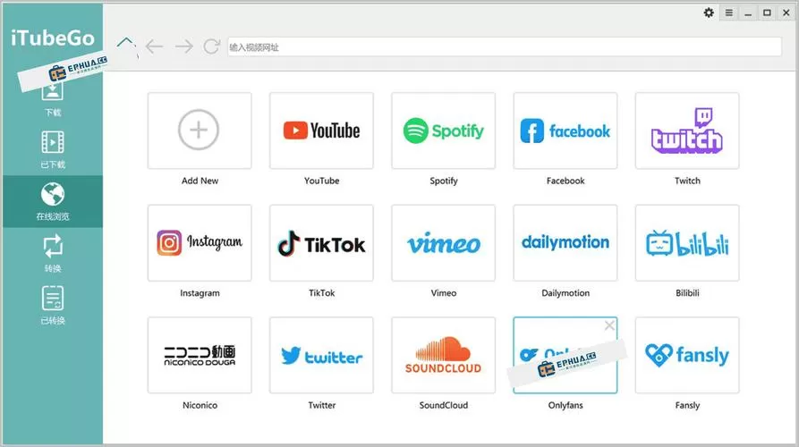
Task: Open the Niconico site tile
Action: pyautogui.click(x=200, y=355)
